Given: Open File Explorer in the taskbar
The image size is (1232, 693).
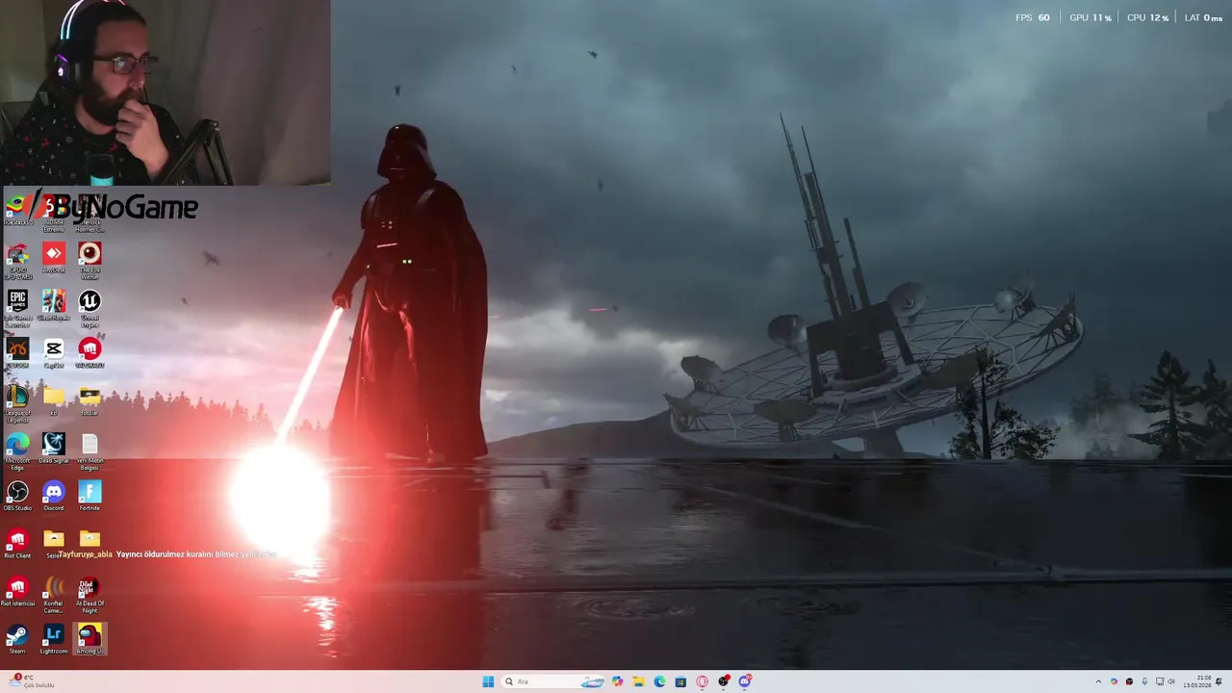Looking at the screenshot, I should (x=638, y=681).
